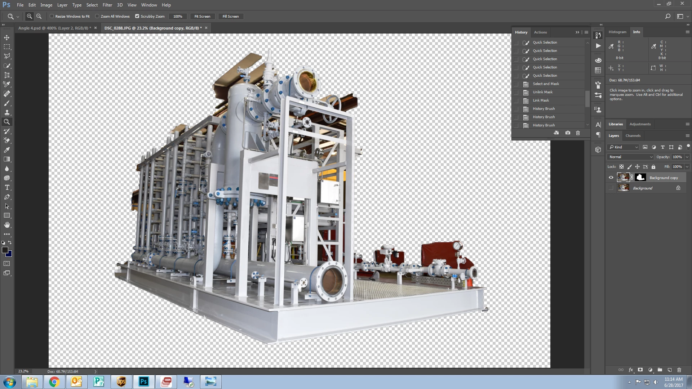The image size is (692, 389).
Task: Click the foreground color swatch
Action: (x=5, y=250)
